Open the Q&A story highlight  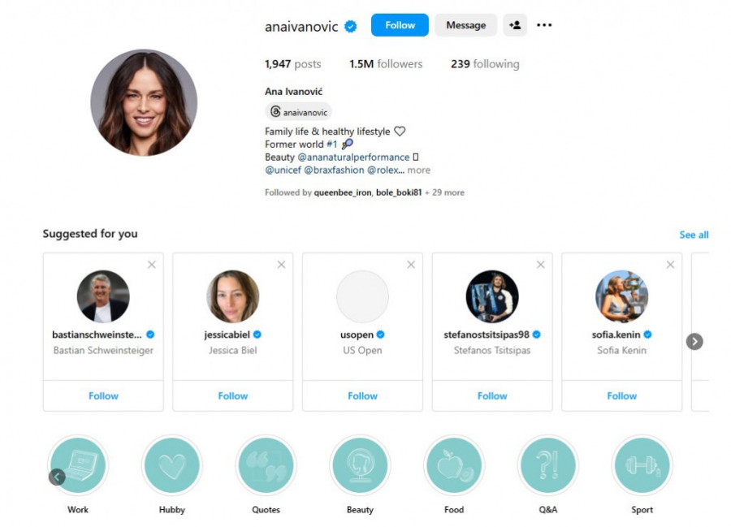tap(547, 465)
